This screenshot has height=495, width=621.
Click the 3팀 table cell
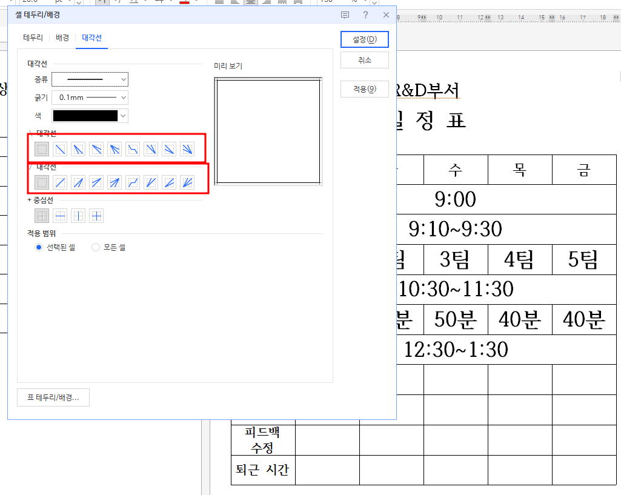coord(456,260)
